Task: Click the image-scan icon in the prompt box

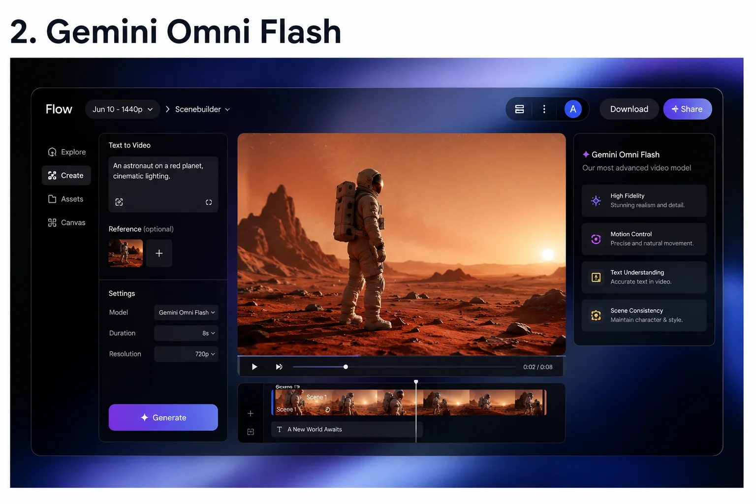Action: click(x=119, y=202)
